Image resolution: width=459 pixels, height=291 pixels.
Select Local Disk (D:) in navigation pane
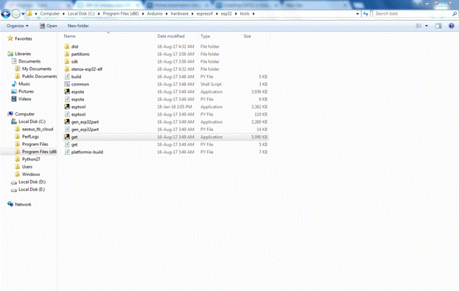point(32,182)
